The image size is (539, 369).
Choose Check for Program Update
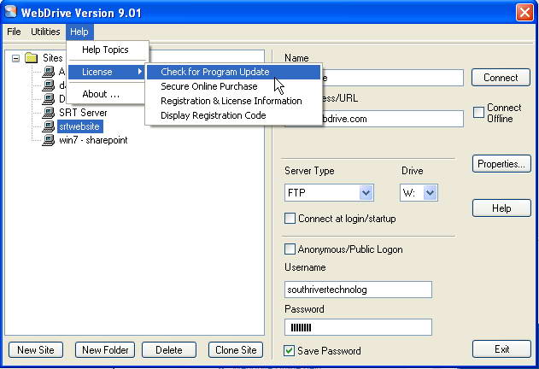[x=233, y=72]
